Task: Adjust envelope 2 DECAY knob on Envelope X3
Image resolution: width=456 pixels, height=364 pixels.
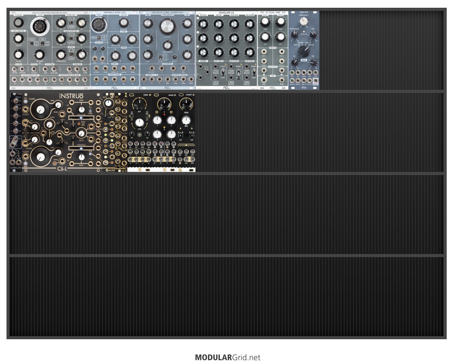Action: click(218, 38)
